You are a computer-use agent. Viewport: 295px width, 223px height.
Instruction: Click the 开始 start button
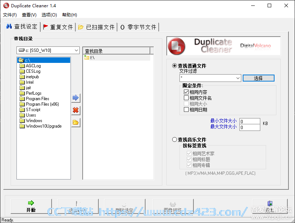click(x=31, y=206)
